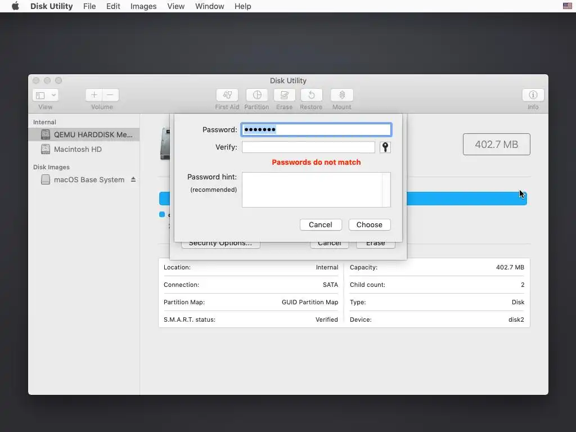Click the sidebar View toolbar icon
This screenshot has width=576, height=432.
[40, 95]
